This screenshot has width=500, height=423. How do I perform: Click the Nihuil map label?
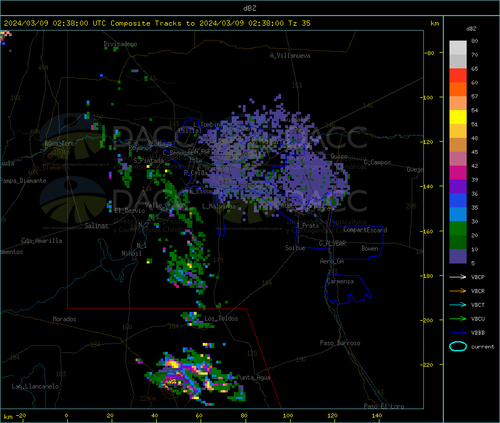coord(131,253)
